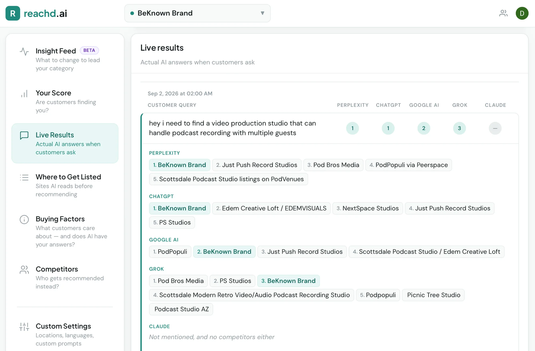The image size is (535, 351).
Task: Open Where to Get Listed page
Action: pyautogui.click(x=65, y=185)
